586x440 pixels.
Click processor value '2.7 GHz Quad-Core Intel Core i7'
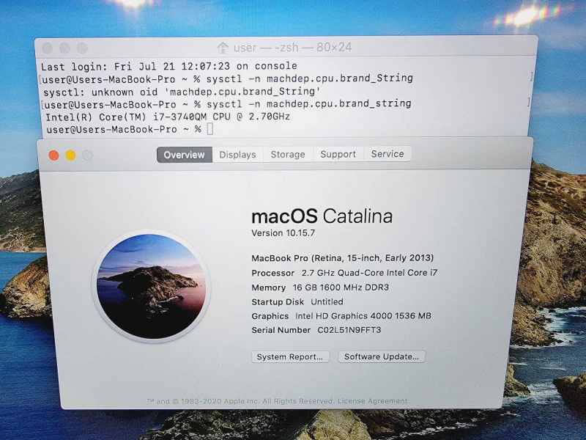(x=369, y=273)
